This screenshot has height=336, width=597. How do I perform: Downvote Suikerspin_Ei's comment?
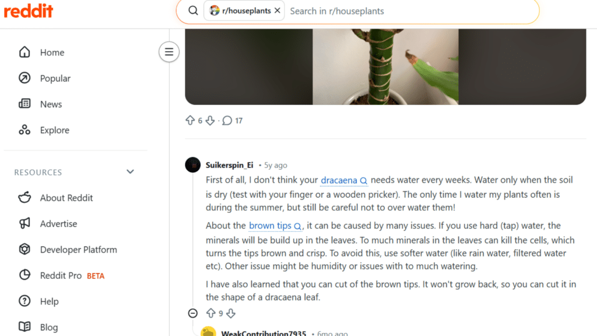click(231, 313)
